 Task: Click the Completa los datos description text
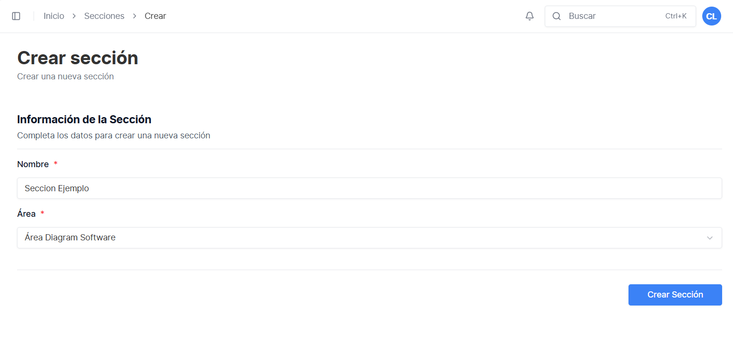[x=113, y=136]
